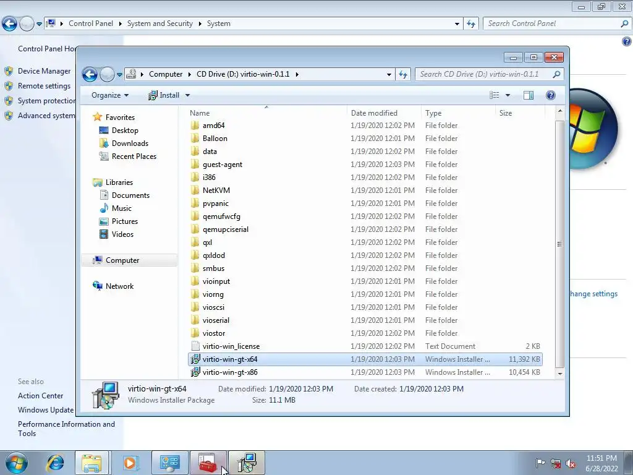Expand Explorer recent pages dropdown arrow

(119, 74)
